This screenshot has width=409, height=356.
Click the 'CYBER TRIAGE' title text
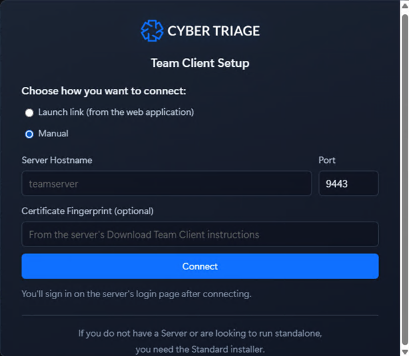[x=214, y=31]
